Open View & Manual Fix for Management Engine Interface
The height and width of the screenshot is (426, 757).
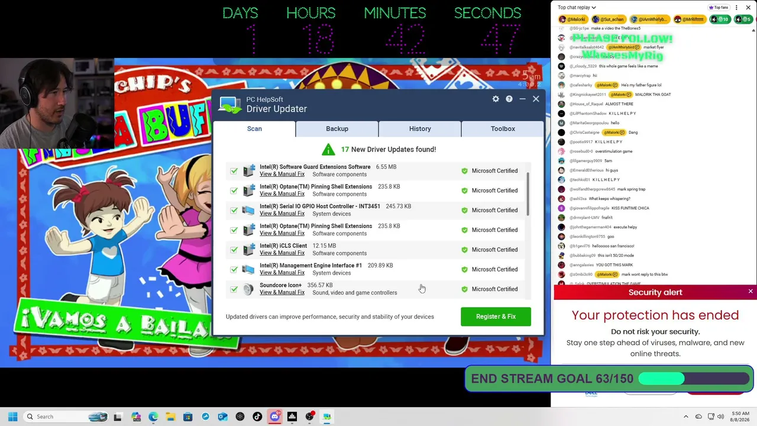[x=282, y=273]
